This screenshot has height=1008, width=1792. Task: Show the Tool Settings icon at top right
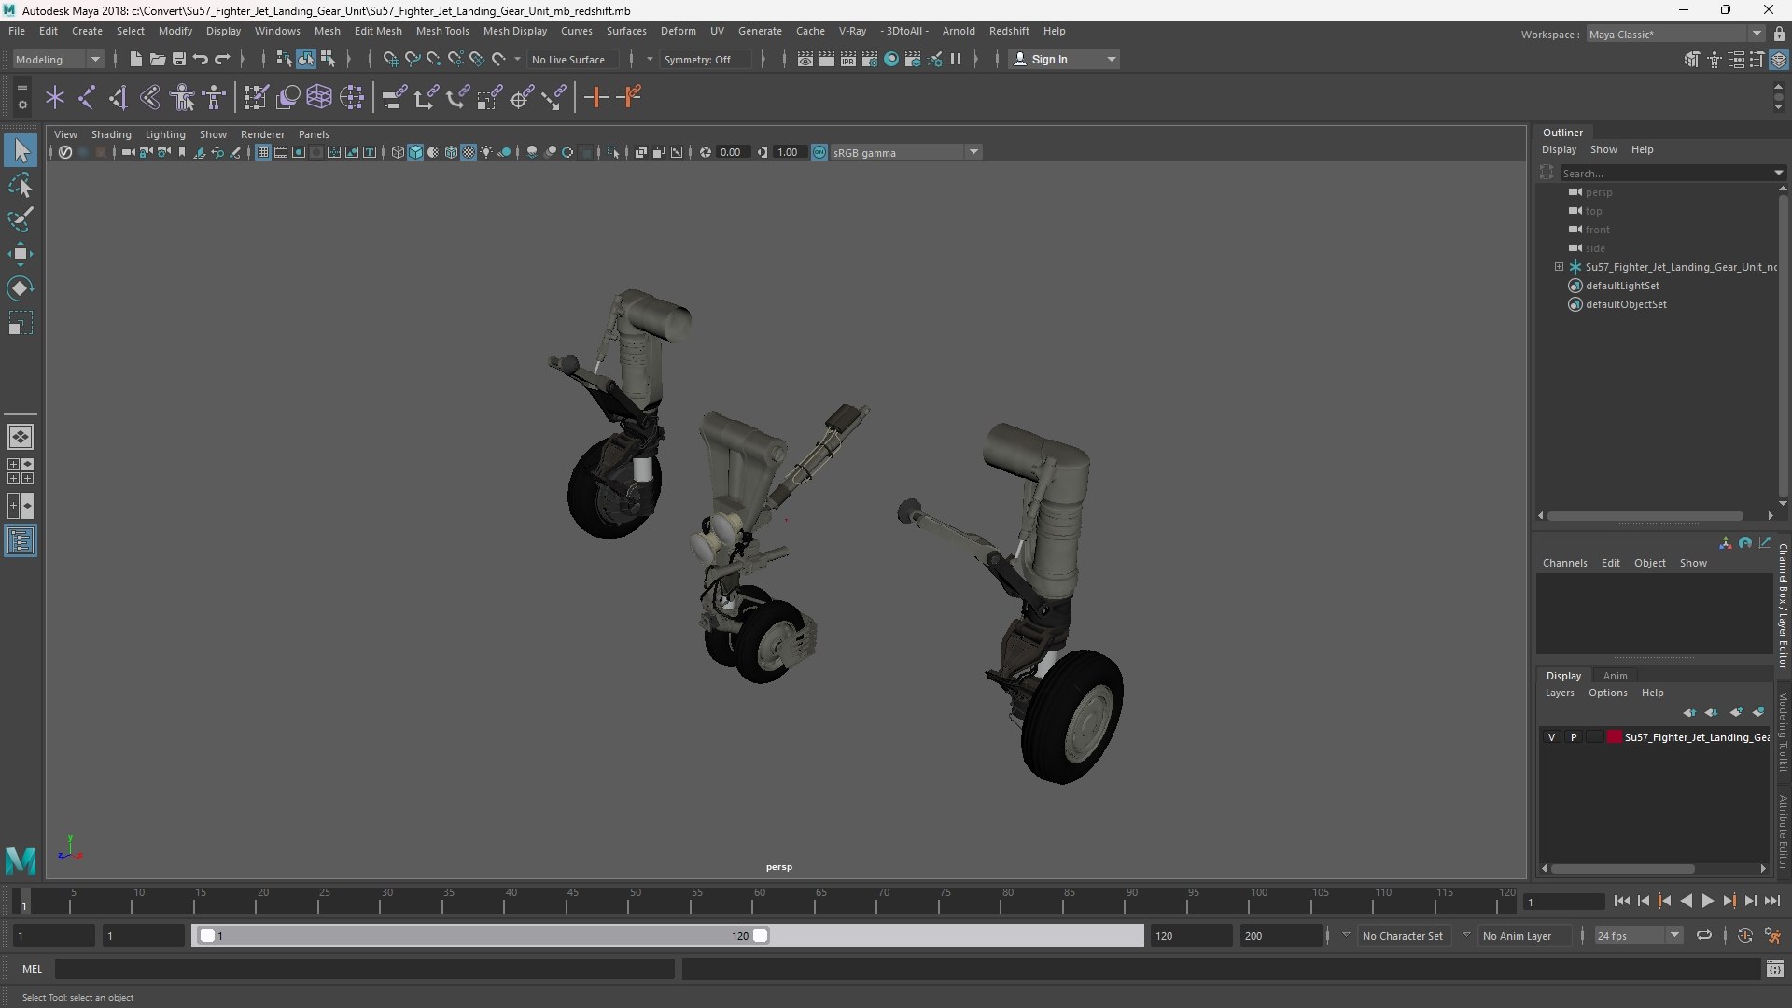(x=1757, y=60)
